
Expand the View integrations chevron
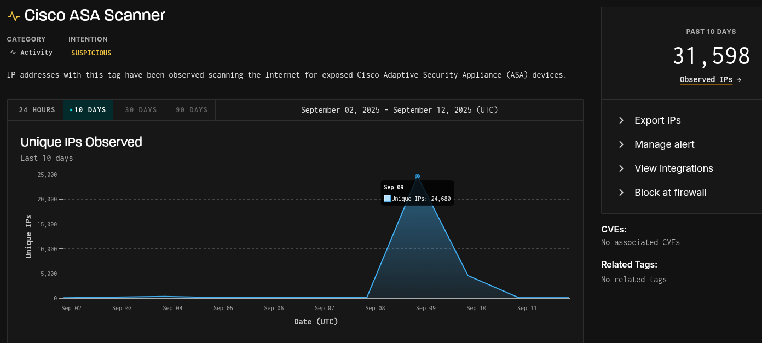tap(621, 168)
